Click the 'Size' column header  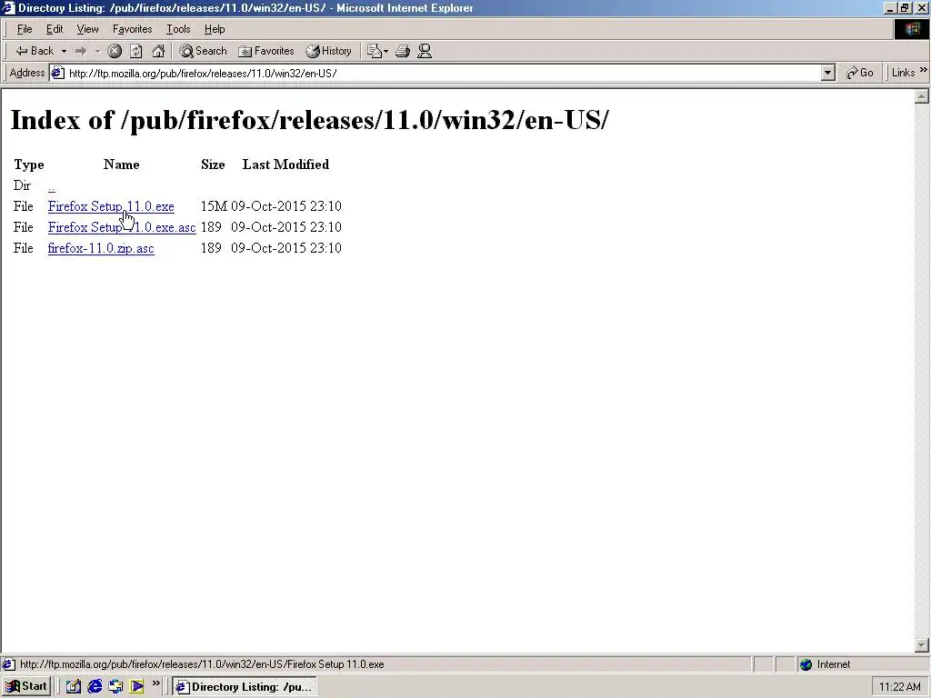[213, 165]
